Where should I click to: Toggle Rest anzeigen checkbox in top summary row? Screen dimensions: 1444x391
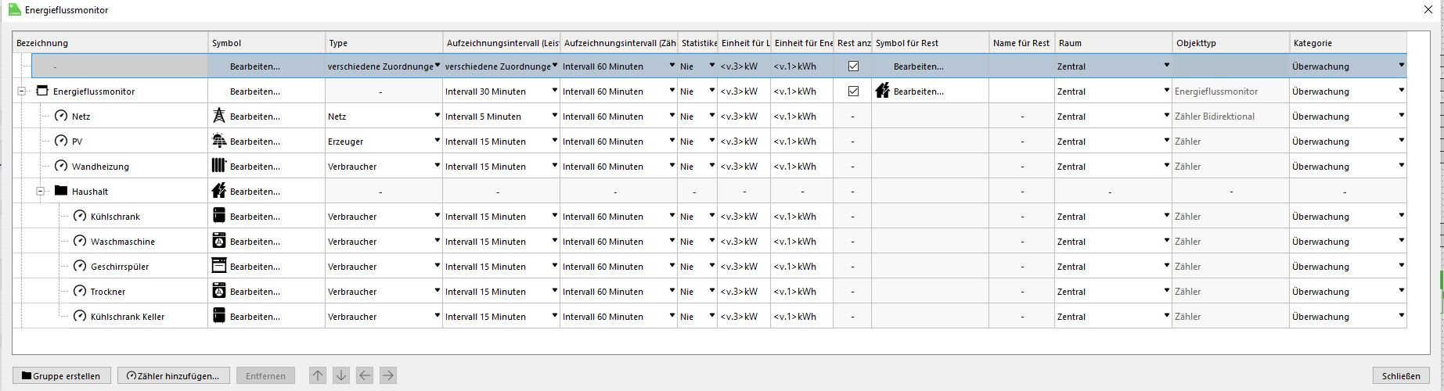[x=853, y=66]
